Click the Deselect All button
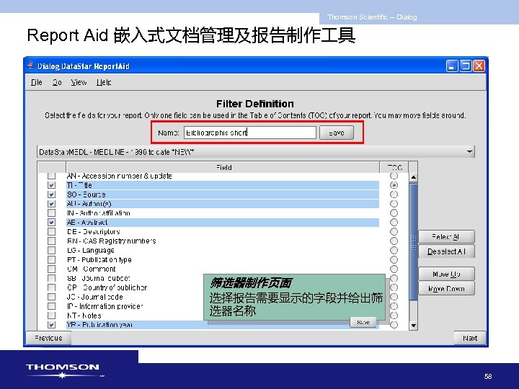The width and height of the screenshot is (519, 389). tap(446, 251)
